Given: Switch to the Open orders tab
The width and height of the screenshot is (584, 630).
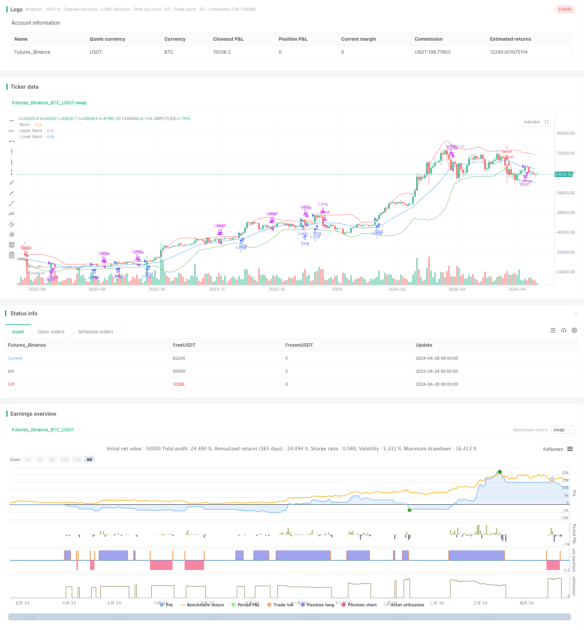Looking at the screenshot, I should (x=51, y=332).
